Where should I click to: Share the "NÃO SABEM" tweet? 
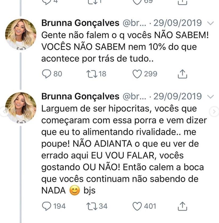point(182,74)
